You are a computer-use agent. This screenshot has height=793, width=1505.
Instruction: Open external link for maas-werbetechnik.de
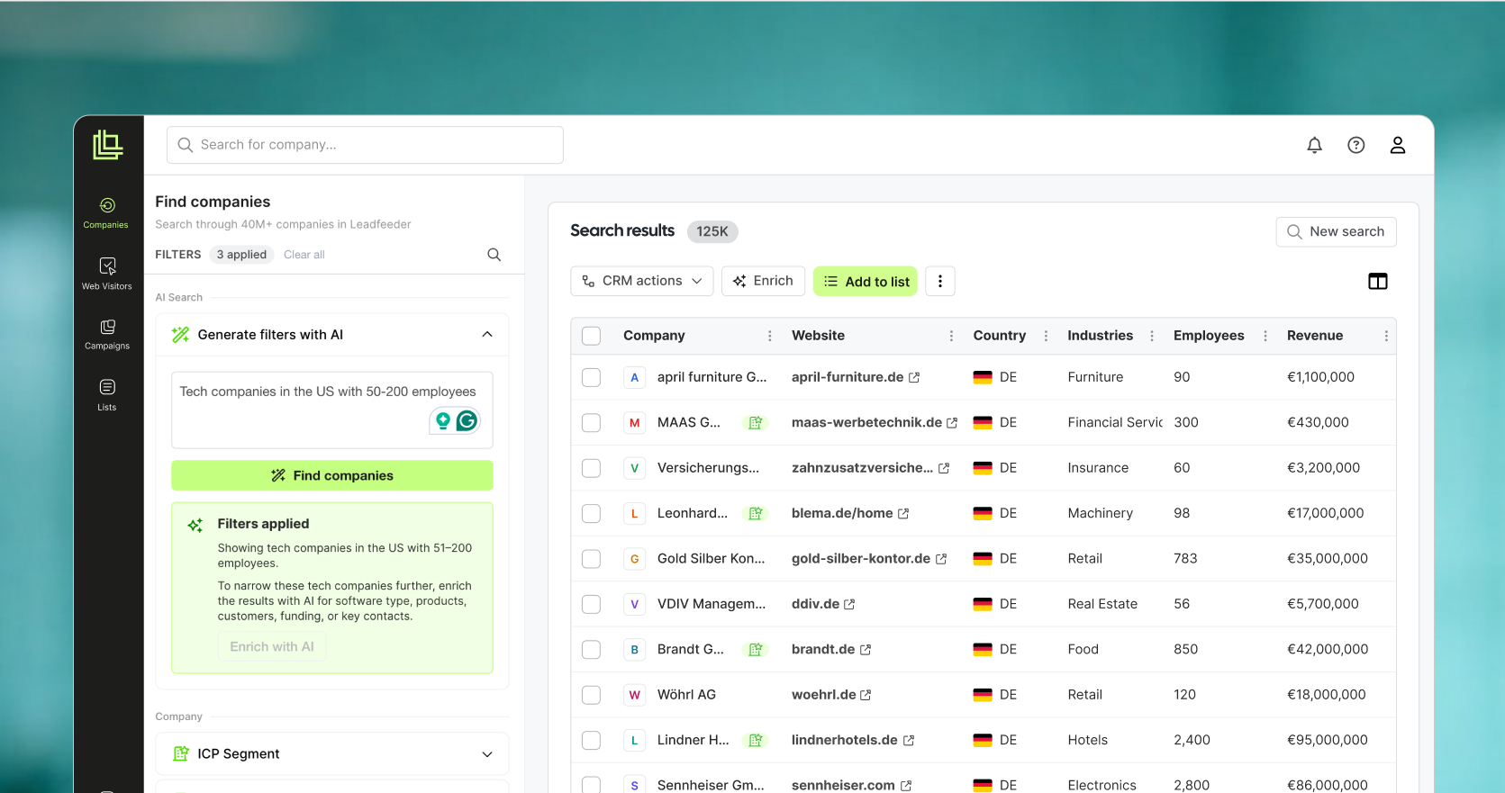[952, 423]
